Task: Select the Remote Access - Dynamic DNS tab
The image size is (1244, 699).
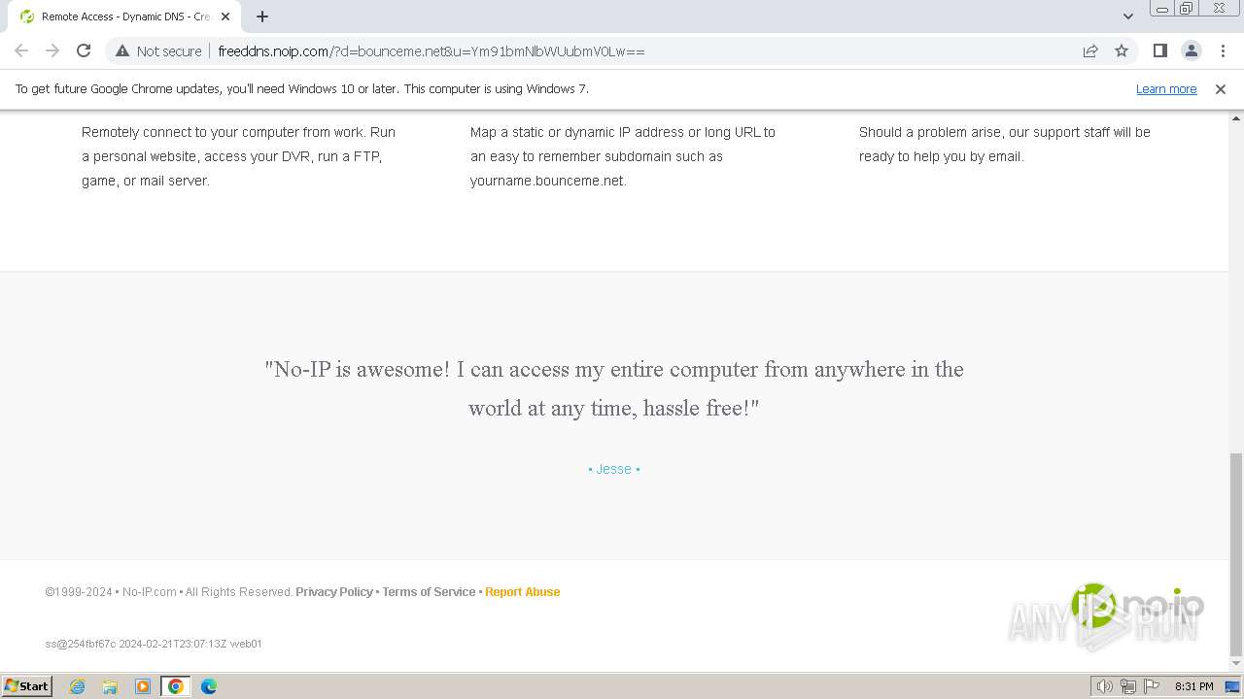Action: click(121, 17)
